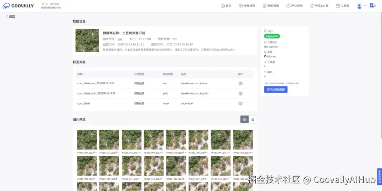The image size is (382, 191).
Task: Click the MIT License text
Action: click(271, 47)
